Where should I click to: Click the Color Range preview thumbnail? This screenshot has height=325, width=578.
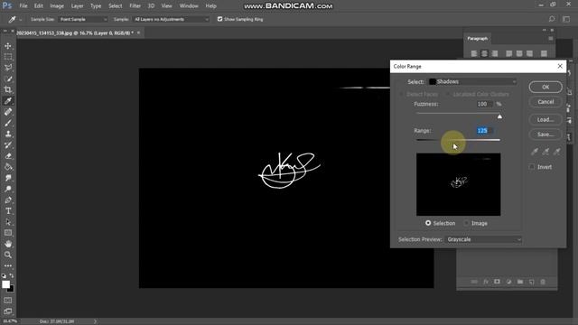458,184
